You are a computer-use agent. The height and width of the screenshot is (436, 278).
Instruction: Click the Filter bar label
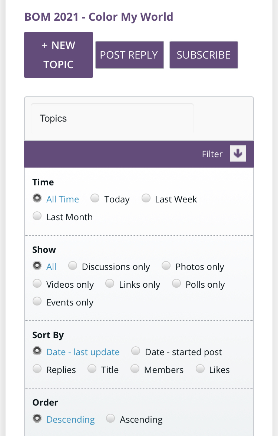coord(212,154)
